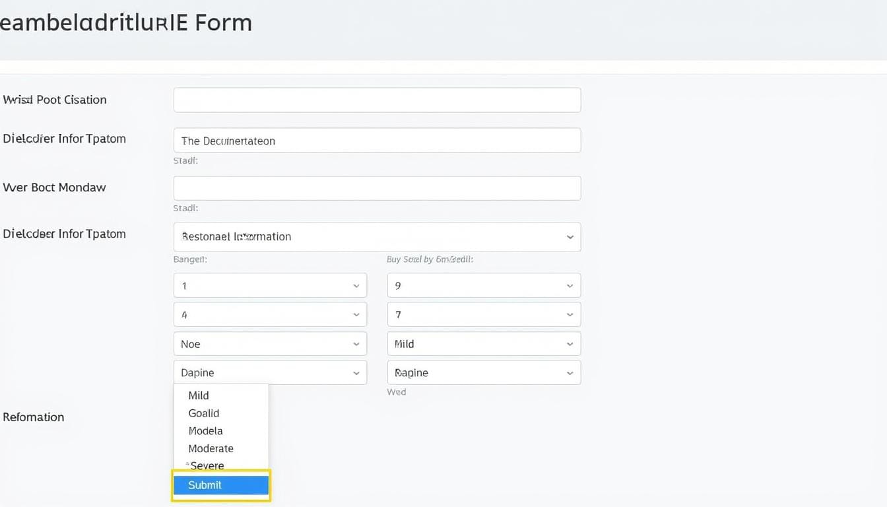Expand the dropdown showing value 9

click(484, 286)
